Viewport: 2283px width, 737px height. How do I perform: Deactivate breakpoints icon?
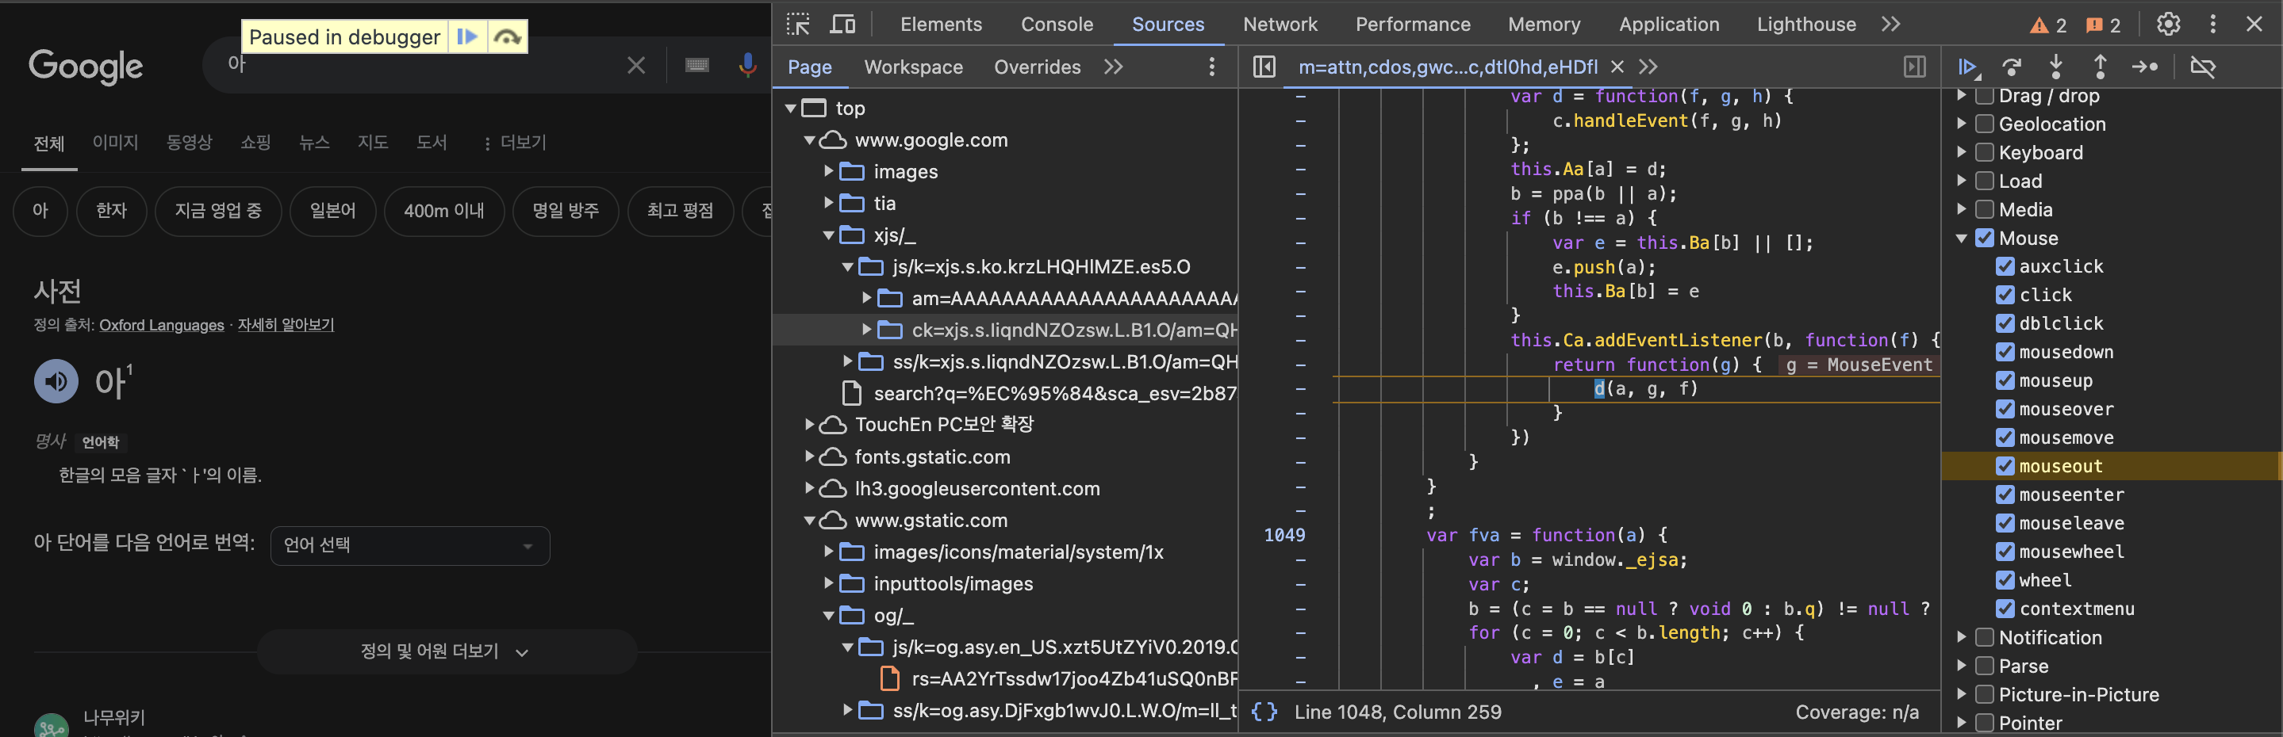point(2202,67)
